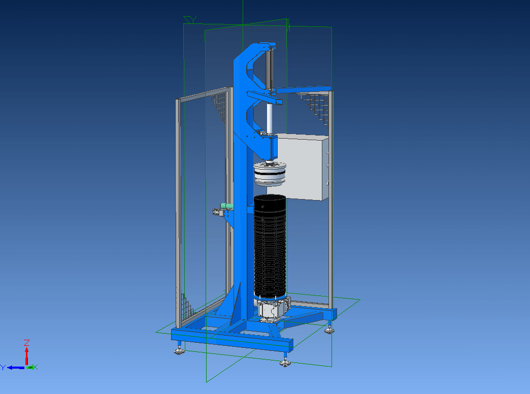
Task: Select the black stacked cylinder
Action: click(x=270, y=249)
